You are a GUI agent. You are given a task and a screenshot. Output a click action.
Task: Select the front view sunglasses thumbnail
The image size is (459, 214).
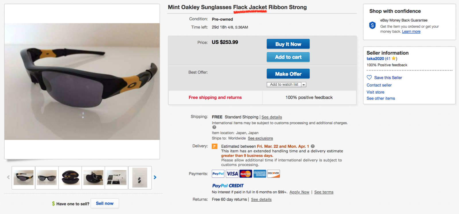(47, 178)
